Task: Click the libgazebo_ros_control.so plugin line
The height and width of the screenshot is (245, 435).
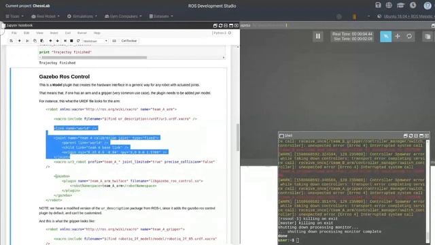Action: pyautogui.click(x=133, y=181)
